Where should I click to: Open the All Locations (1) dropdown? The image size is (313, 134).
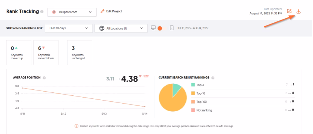(121, 28)
